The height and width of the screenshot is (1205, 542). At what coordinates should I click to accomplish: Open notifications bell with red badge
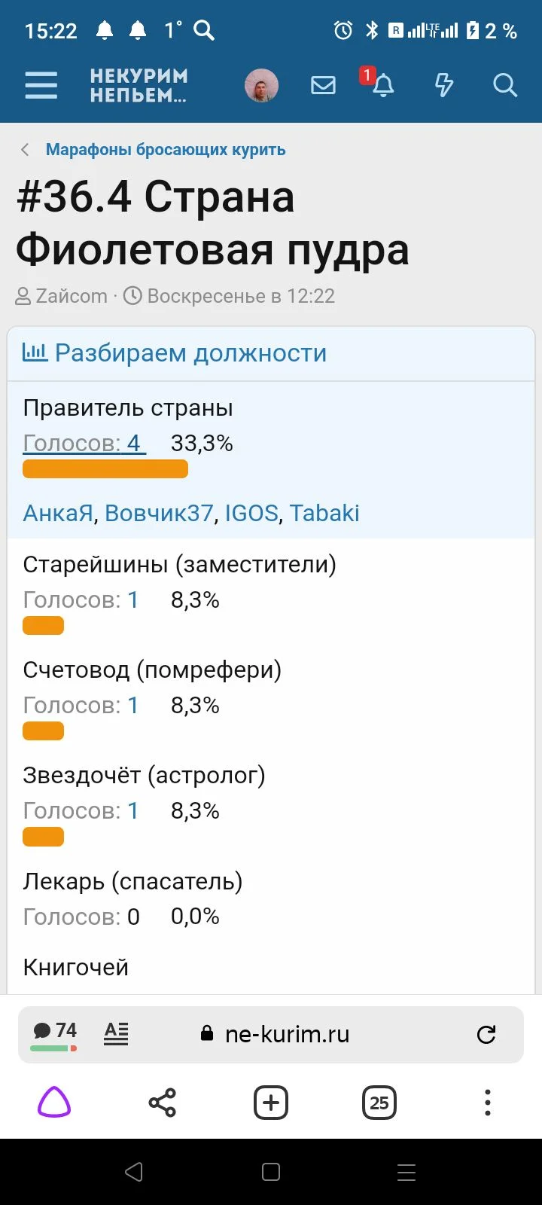click(383, 85)
